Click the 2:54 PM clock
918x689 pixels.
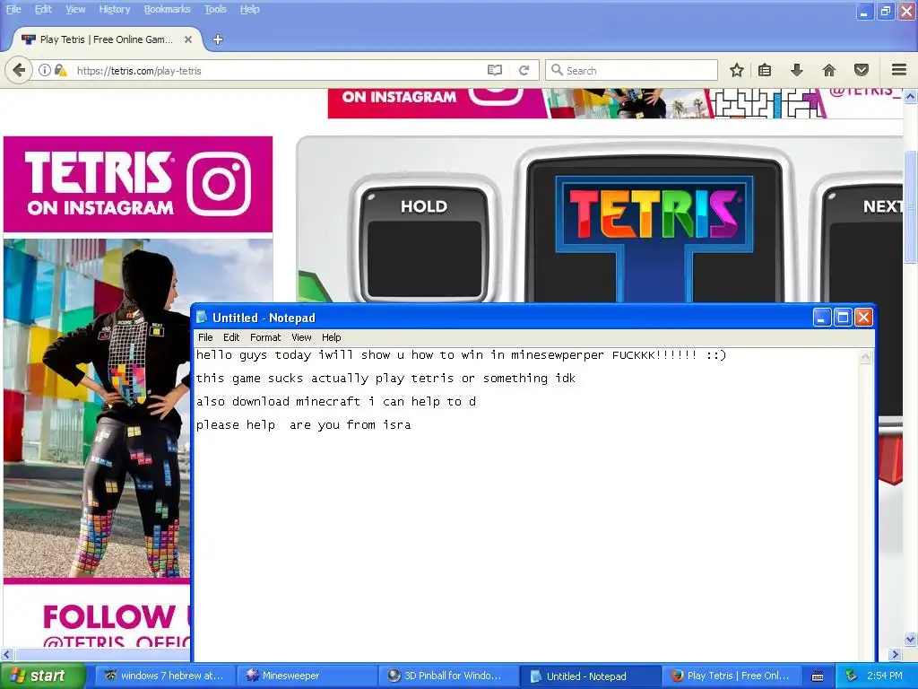[x=884, y=676]
